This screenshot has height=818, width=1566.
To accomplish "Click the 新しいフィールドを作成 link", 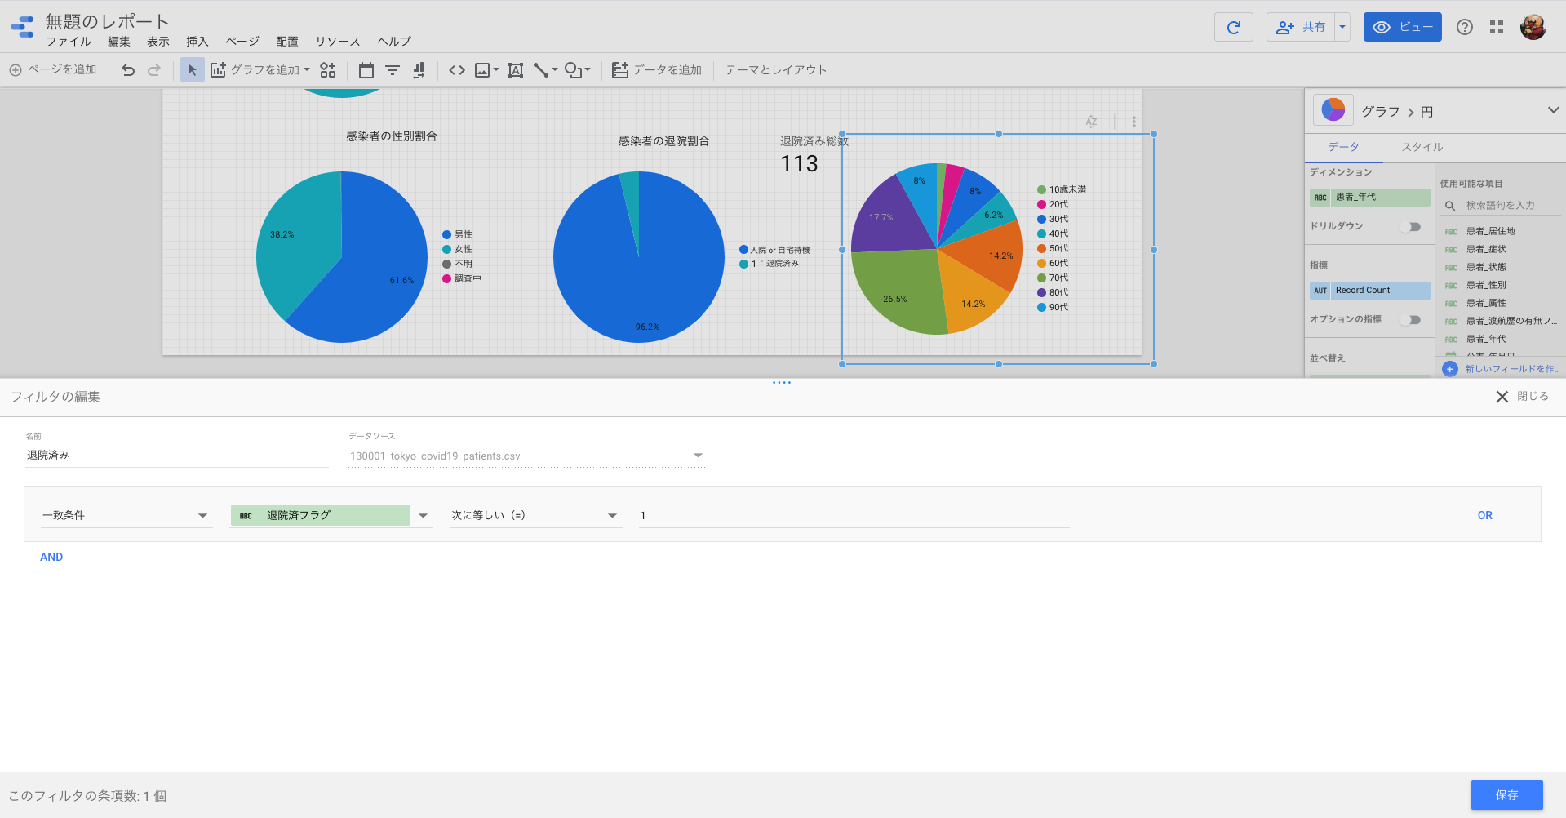I will tap(1502, 369).
